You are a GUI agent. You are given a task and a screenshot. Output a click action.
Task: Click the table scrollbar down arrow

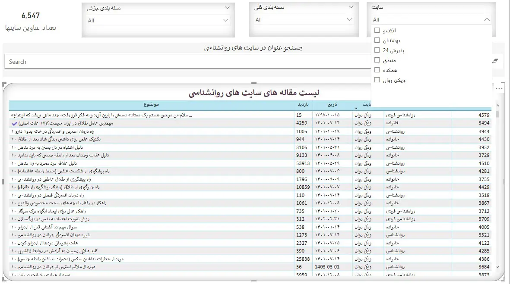(x=497, y=267)
